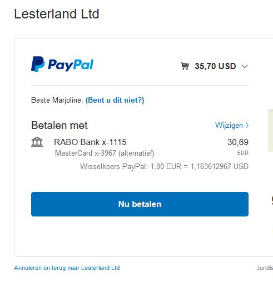Click the 'Bent u dit niet?' link

coord(115,100)
